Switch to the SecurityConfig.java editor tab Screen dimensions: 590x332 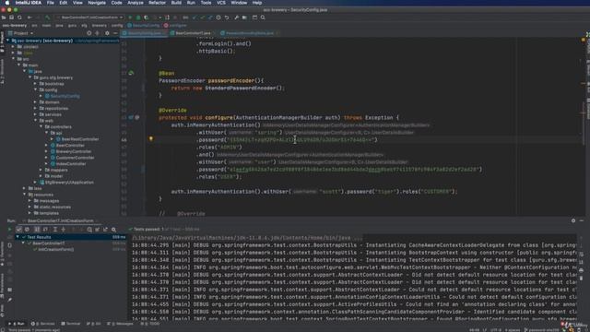(x=144, y=33)
